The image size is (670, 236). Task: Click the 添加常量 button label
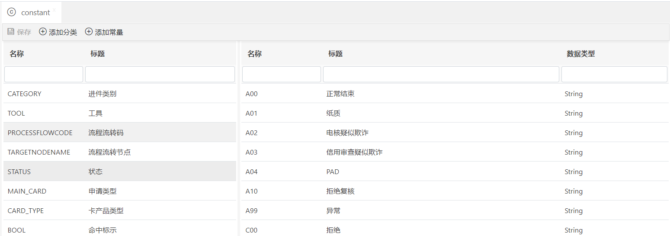pos(109,32)
